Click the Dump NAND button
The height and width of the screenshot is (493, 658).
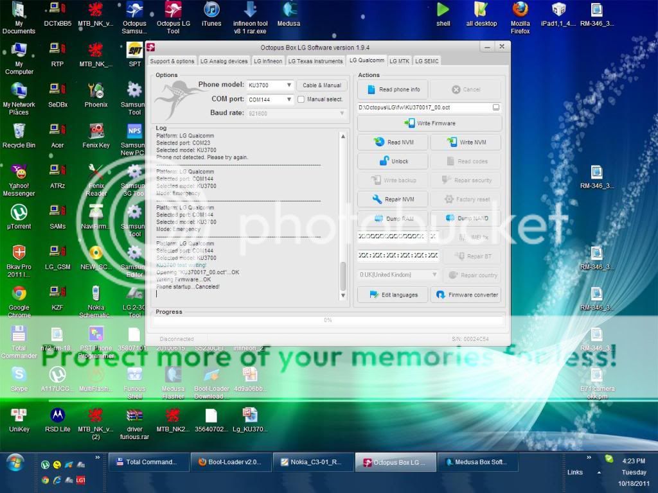tap(466, 218)
